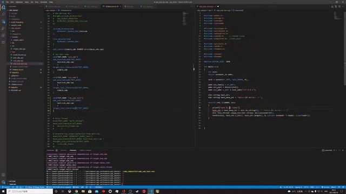Open the Terminal menu
The width and height of the screenshot is (346, 194).
(44, 2)
